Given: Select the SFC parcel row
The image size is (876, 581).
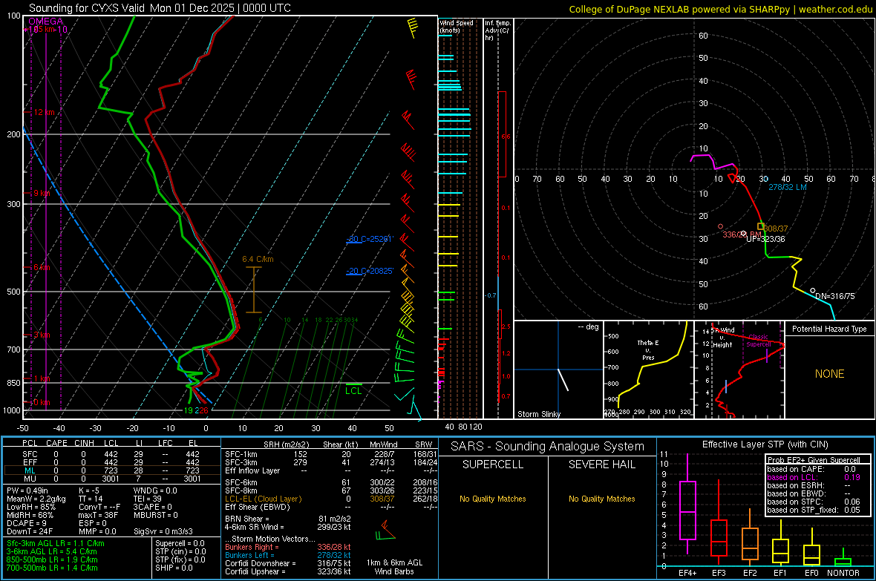Looking at the screenshot, I should tap(112, 454).
